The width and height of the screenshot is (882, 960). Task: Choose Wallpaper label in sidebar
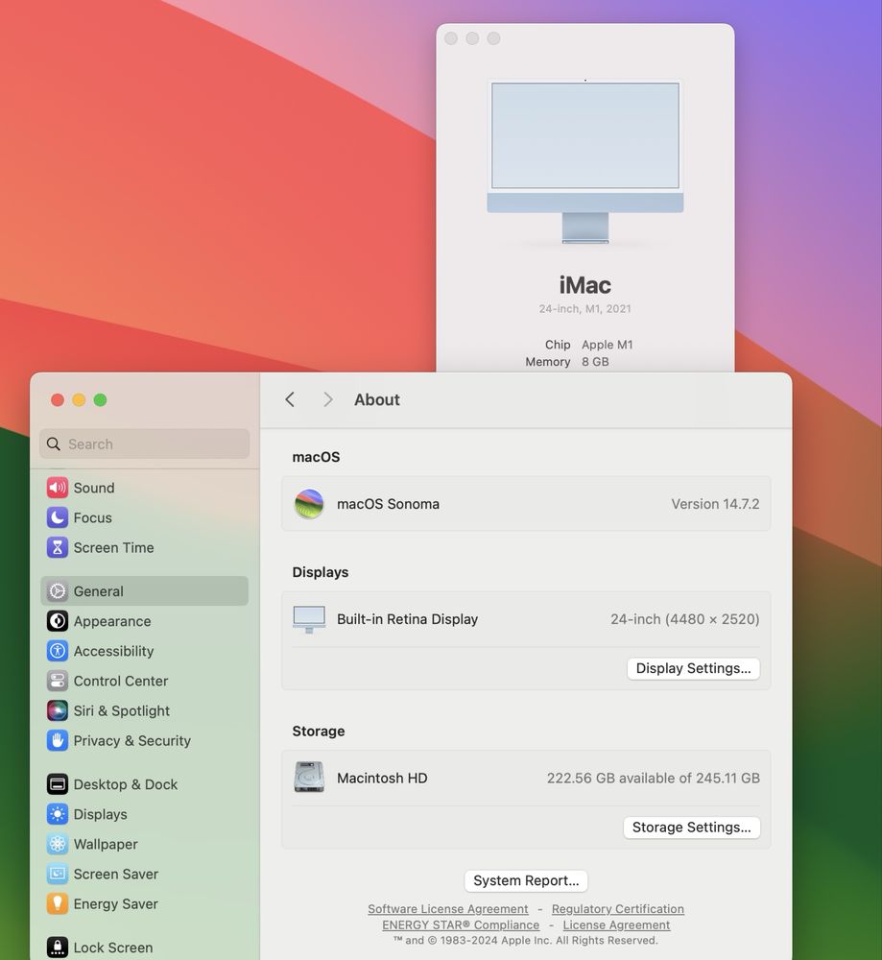pyautogui.click(x=106, y=844)
